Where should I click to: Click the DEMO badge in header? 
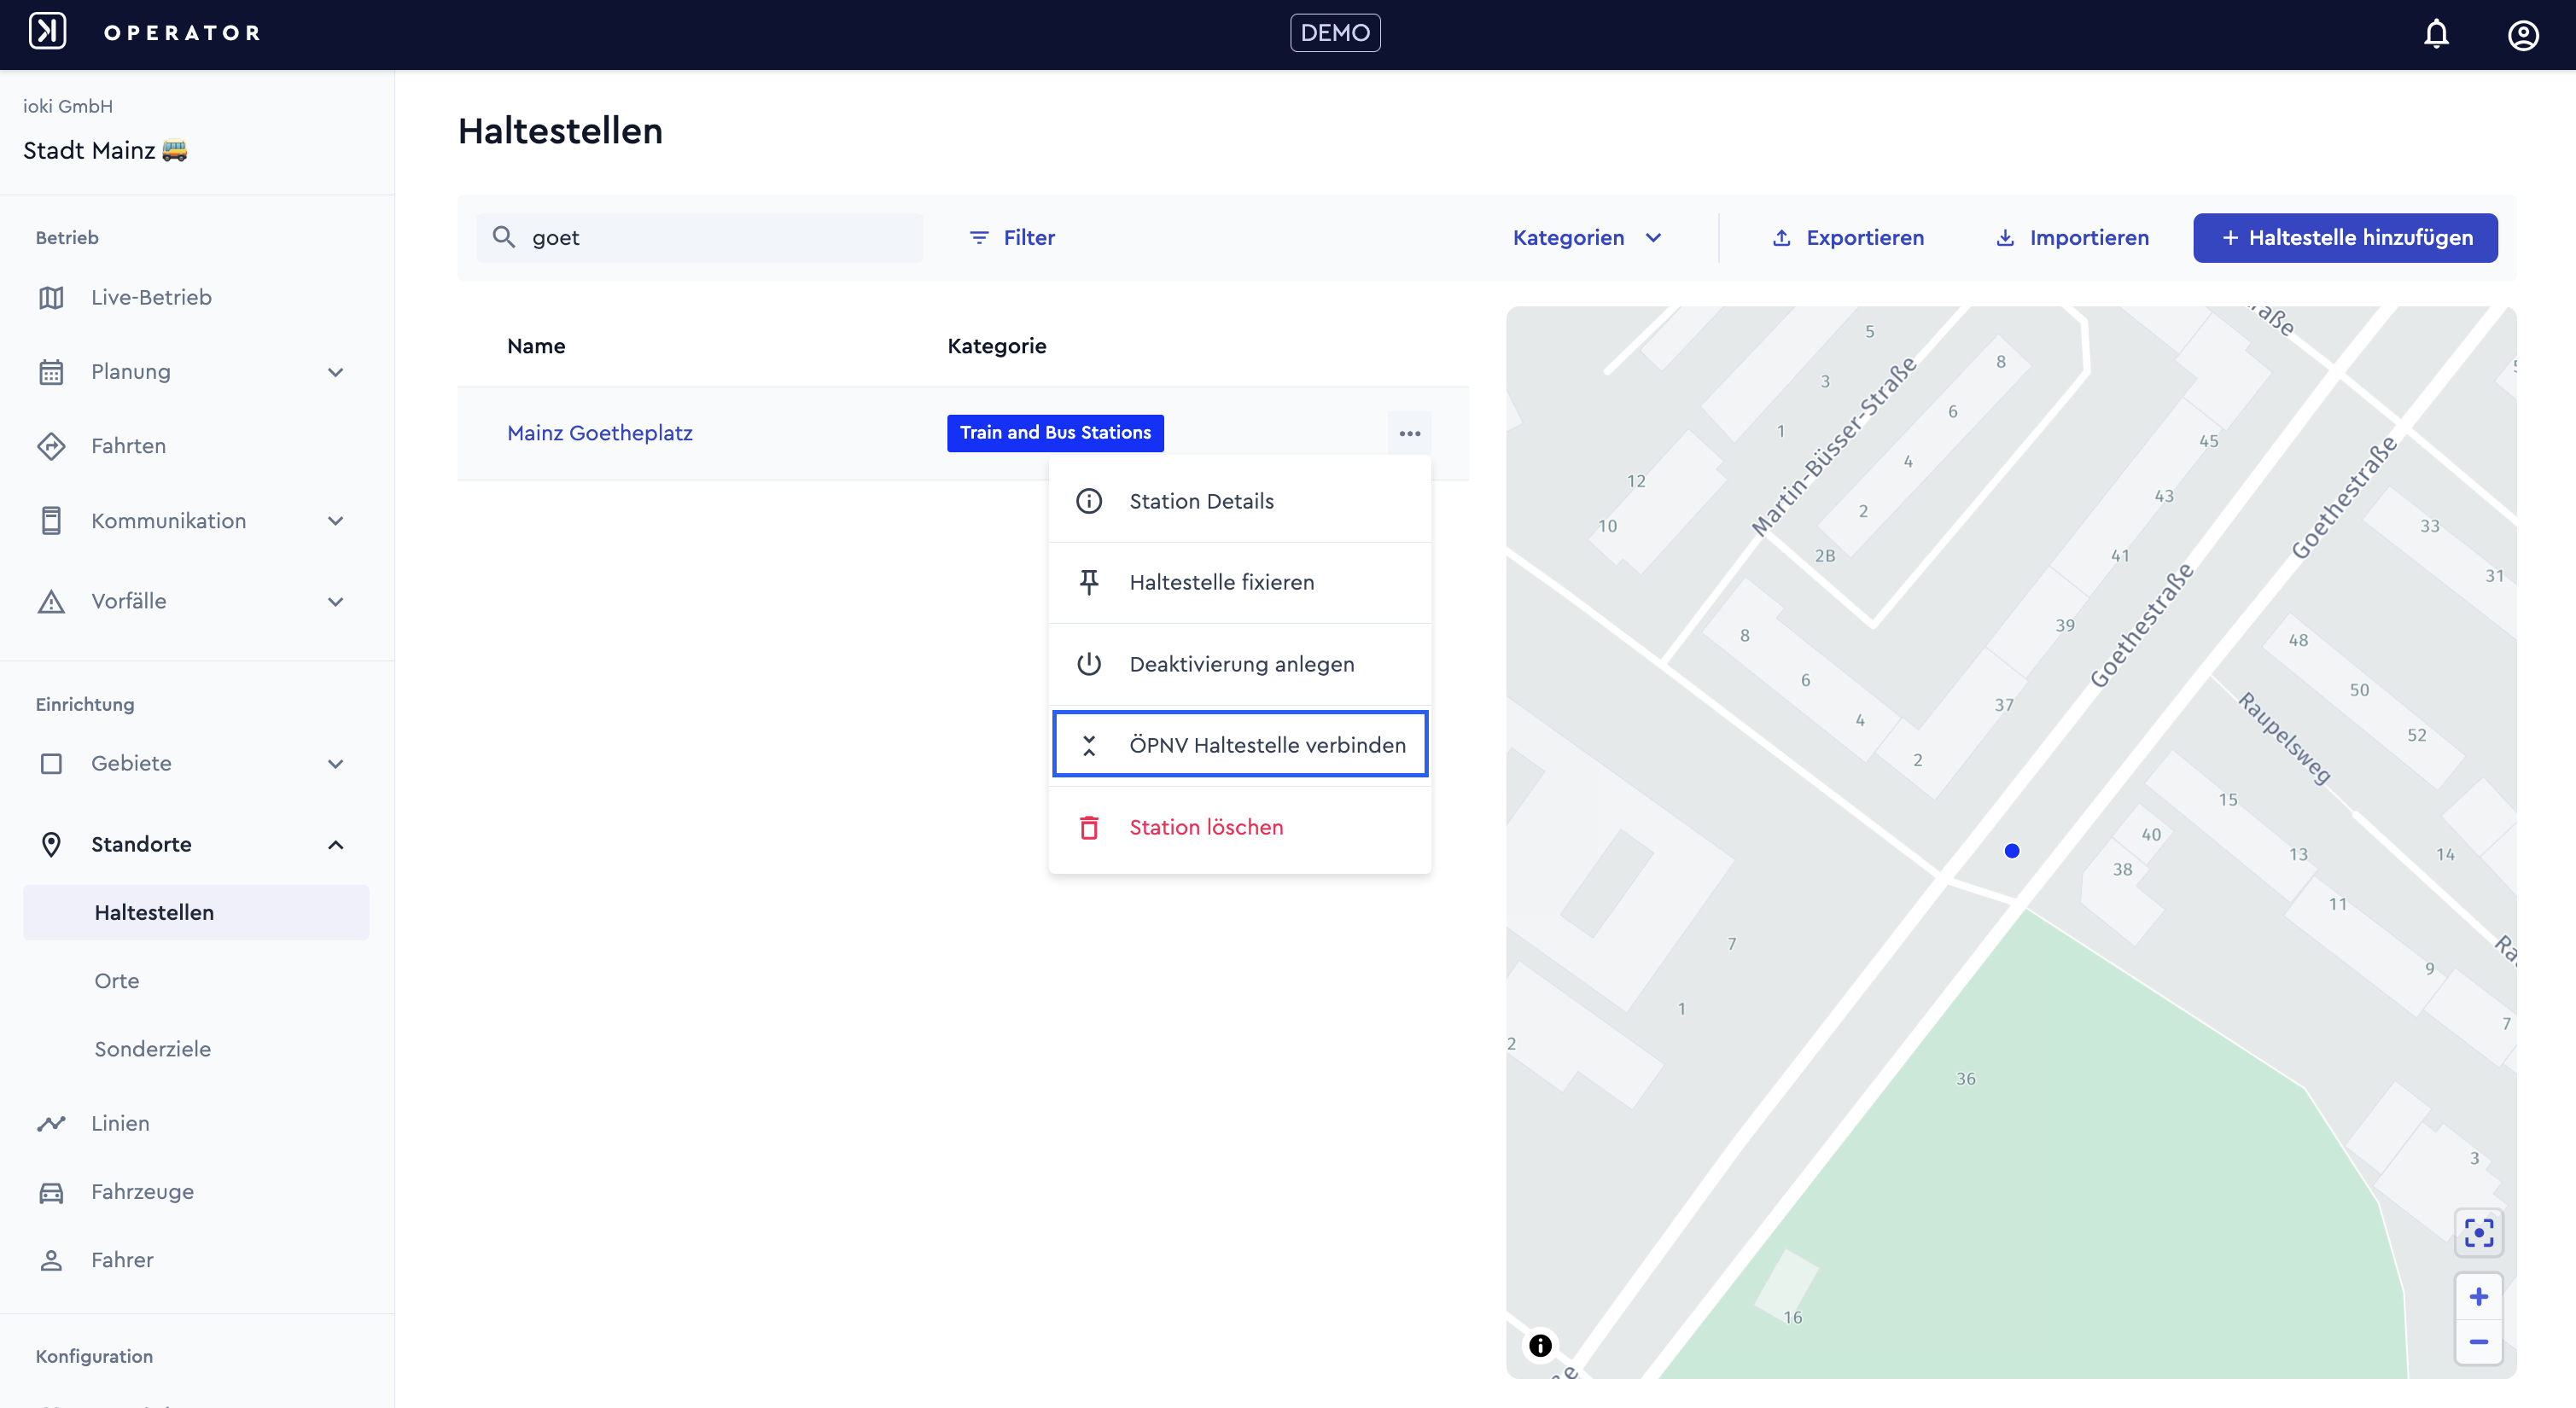coord(1335,33)
